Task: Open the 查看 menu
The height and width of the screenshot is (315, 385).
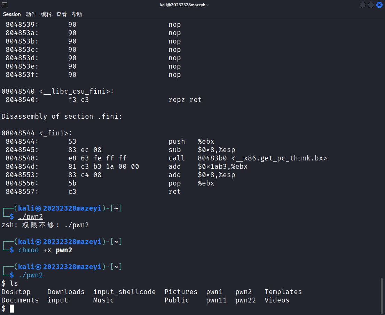Action: coord(61,14)
